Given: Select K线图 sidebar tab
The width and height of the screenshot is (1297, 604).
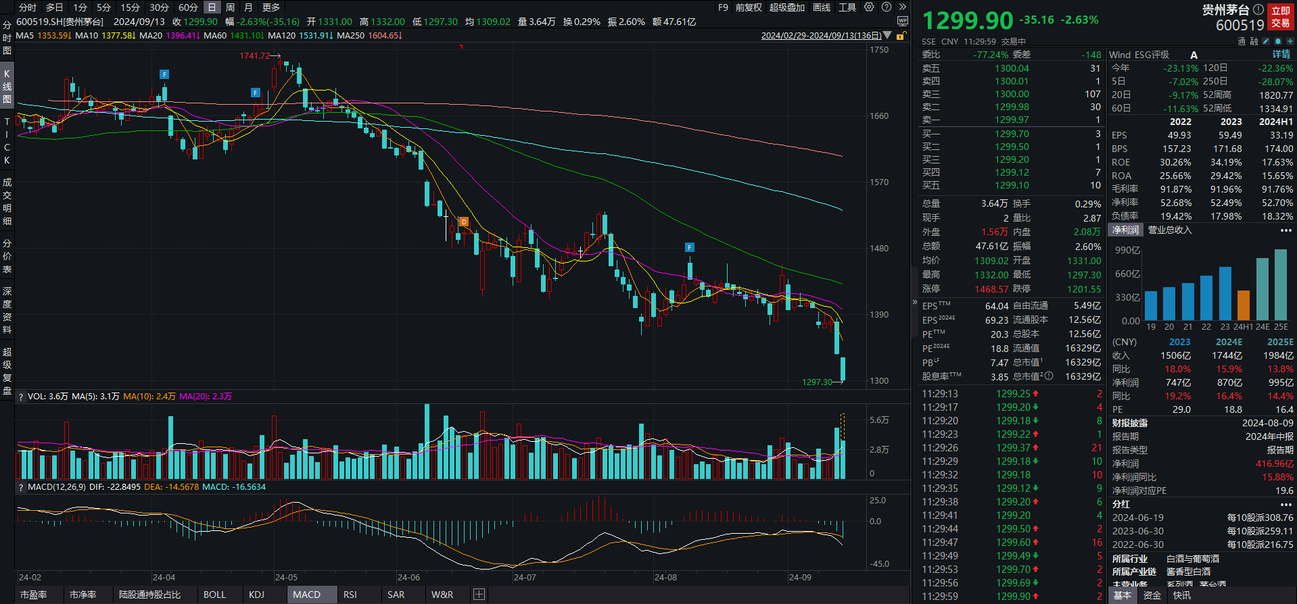Looking at the screenshot, I should click(x=7, y=86).
